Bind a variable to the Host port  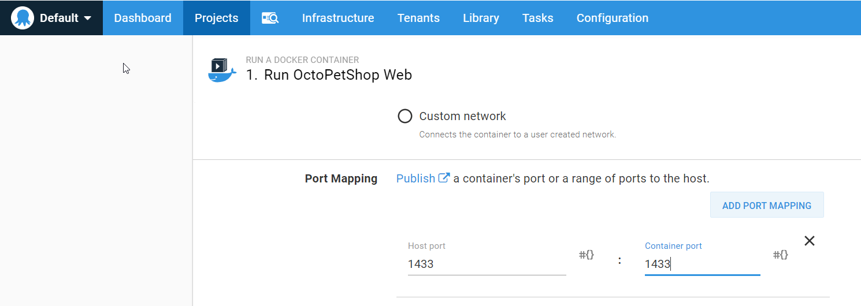tap(587, 255)
